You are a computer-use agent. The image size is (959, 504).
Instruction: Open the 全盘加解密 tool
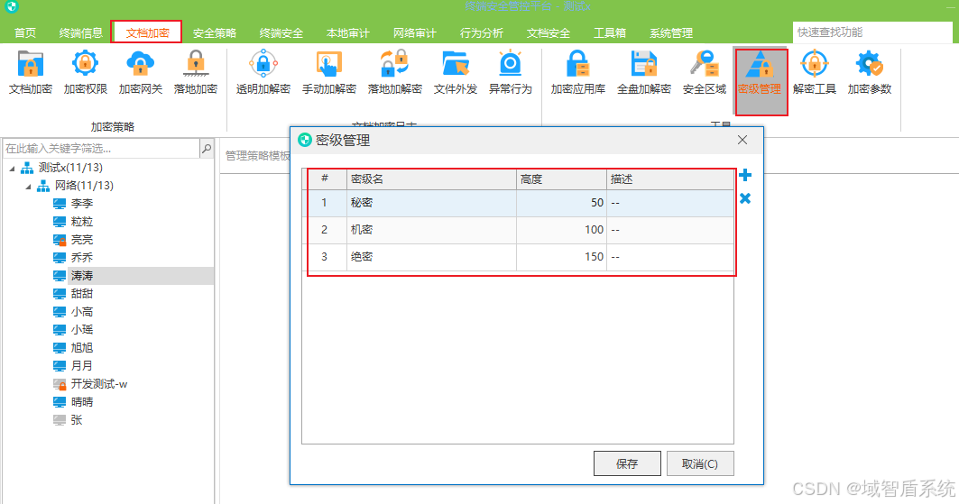click(x=644, y=73)
